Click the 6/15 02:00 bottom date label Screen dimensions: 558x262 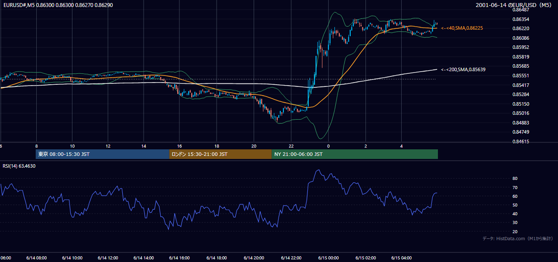click(365, 258)
